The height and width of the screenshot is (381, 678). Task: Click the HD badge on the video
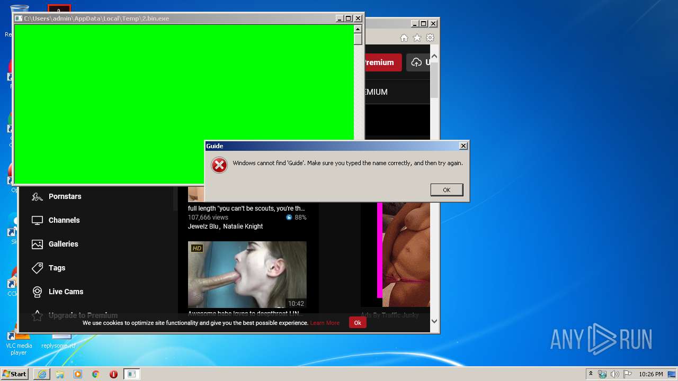click(x=197, y=248)
